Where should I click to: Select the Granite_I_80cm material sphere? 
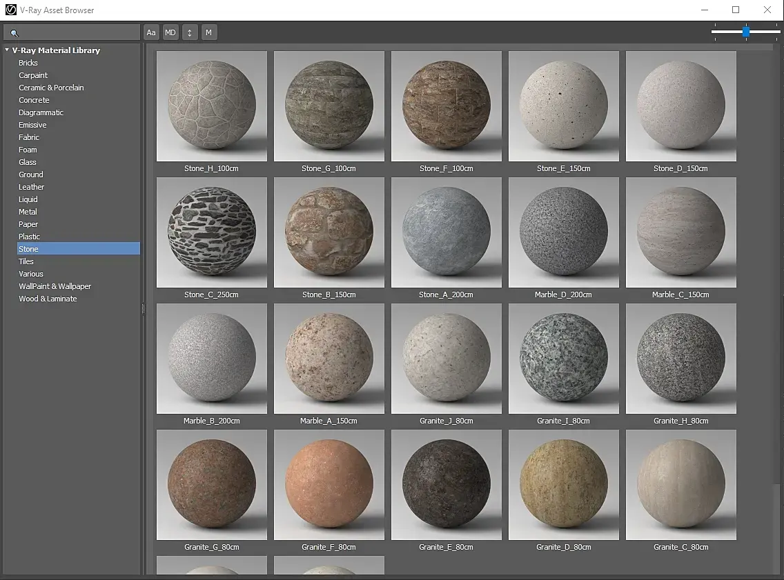(563, 359)
